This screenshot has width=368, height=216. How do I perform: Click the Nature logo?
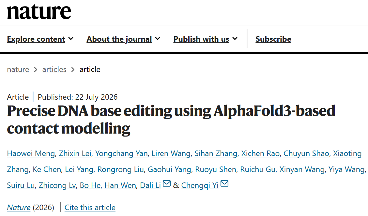(x=39, y=12)
